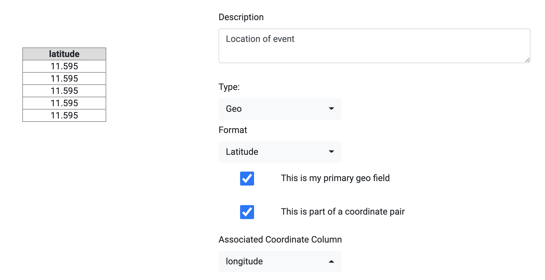Uncheck 'This is my primary geo field'

tap(247, 179)
